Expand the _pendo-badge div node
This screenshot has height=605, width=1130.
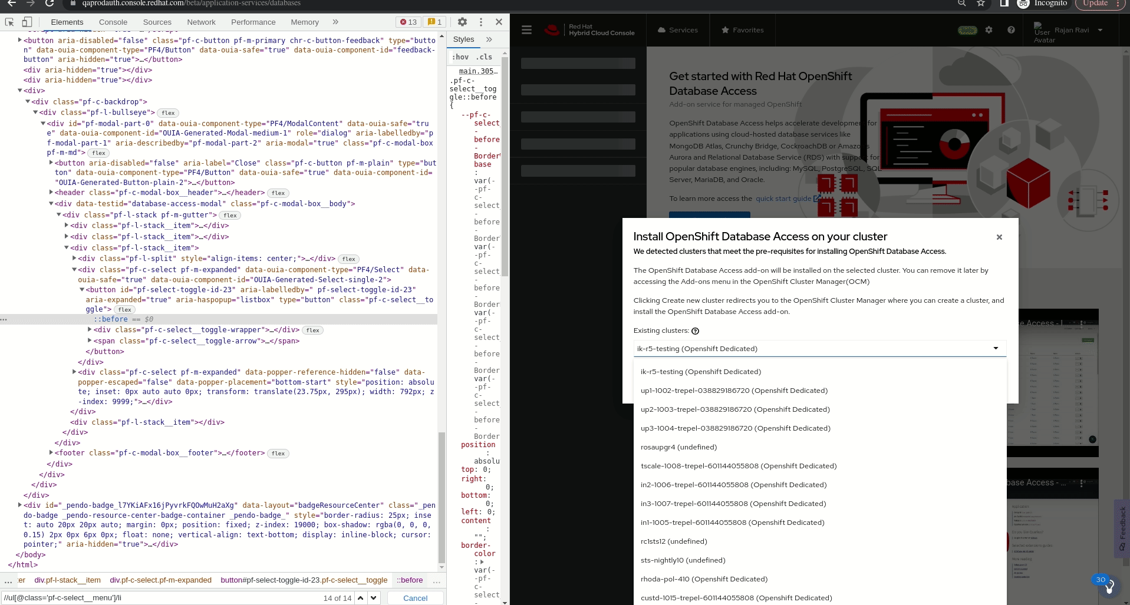19,505
